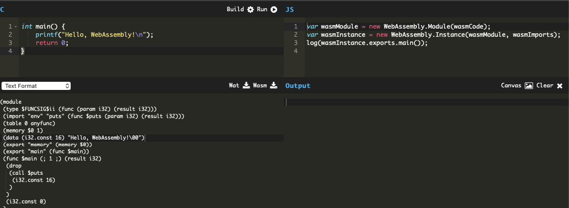Click the export "main" line in Wat output
Image resolution: width=569 pixels, height=208 pixels.
pos(46,152)
